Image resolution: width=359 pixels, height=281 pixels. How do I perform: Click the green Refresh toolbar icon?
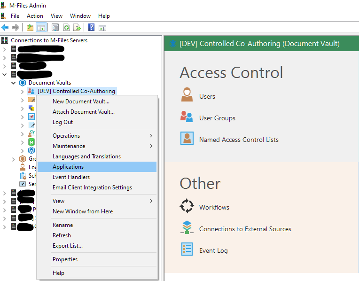click(x=66, y=28)
